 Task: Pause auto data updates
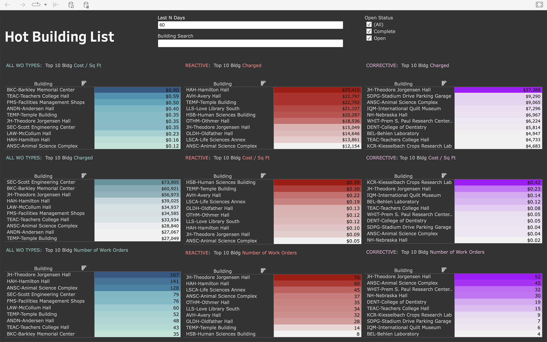[86, 5]
